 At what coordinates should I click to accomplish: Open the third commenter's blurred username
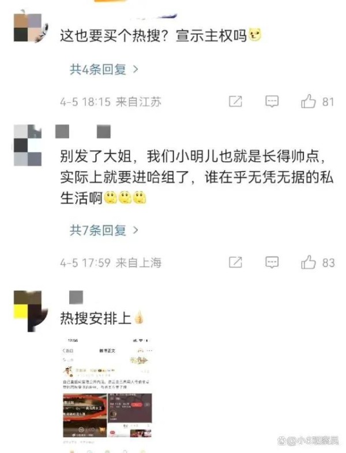tap(76, 297)
